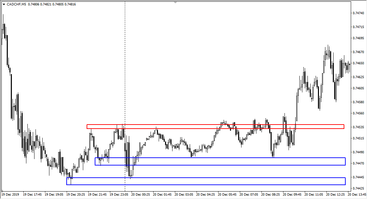The image size is (367, 199).
Task: Click the CADCHF,M5 symbol label
Action: (17, 4)
